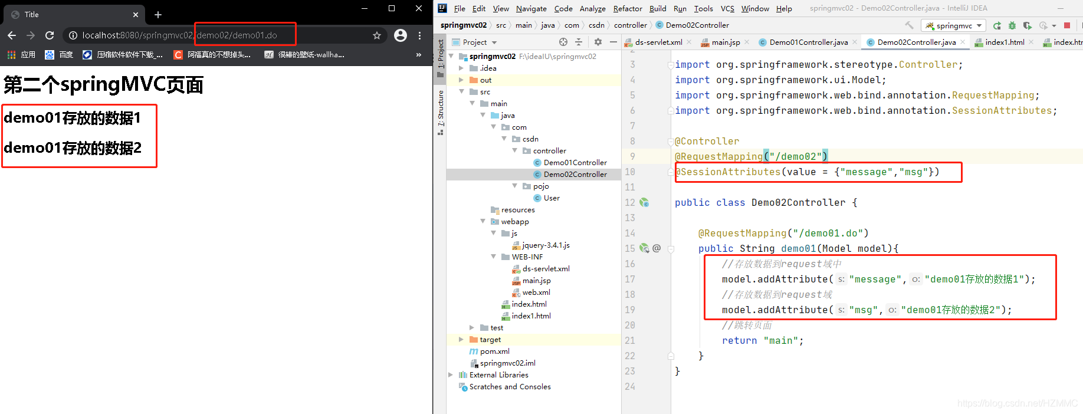
Task: Start debugging with the green bug icon
Action: click(x=1012, y=25)
